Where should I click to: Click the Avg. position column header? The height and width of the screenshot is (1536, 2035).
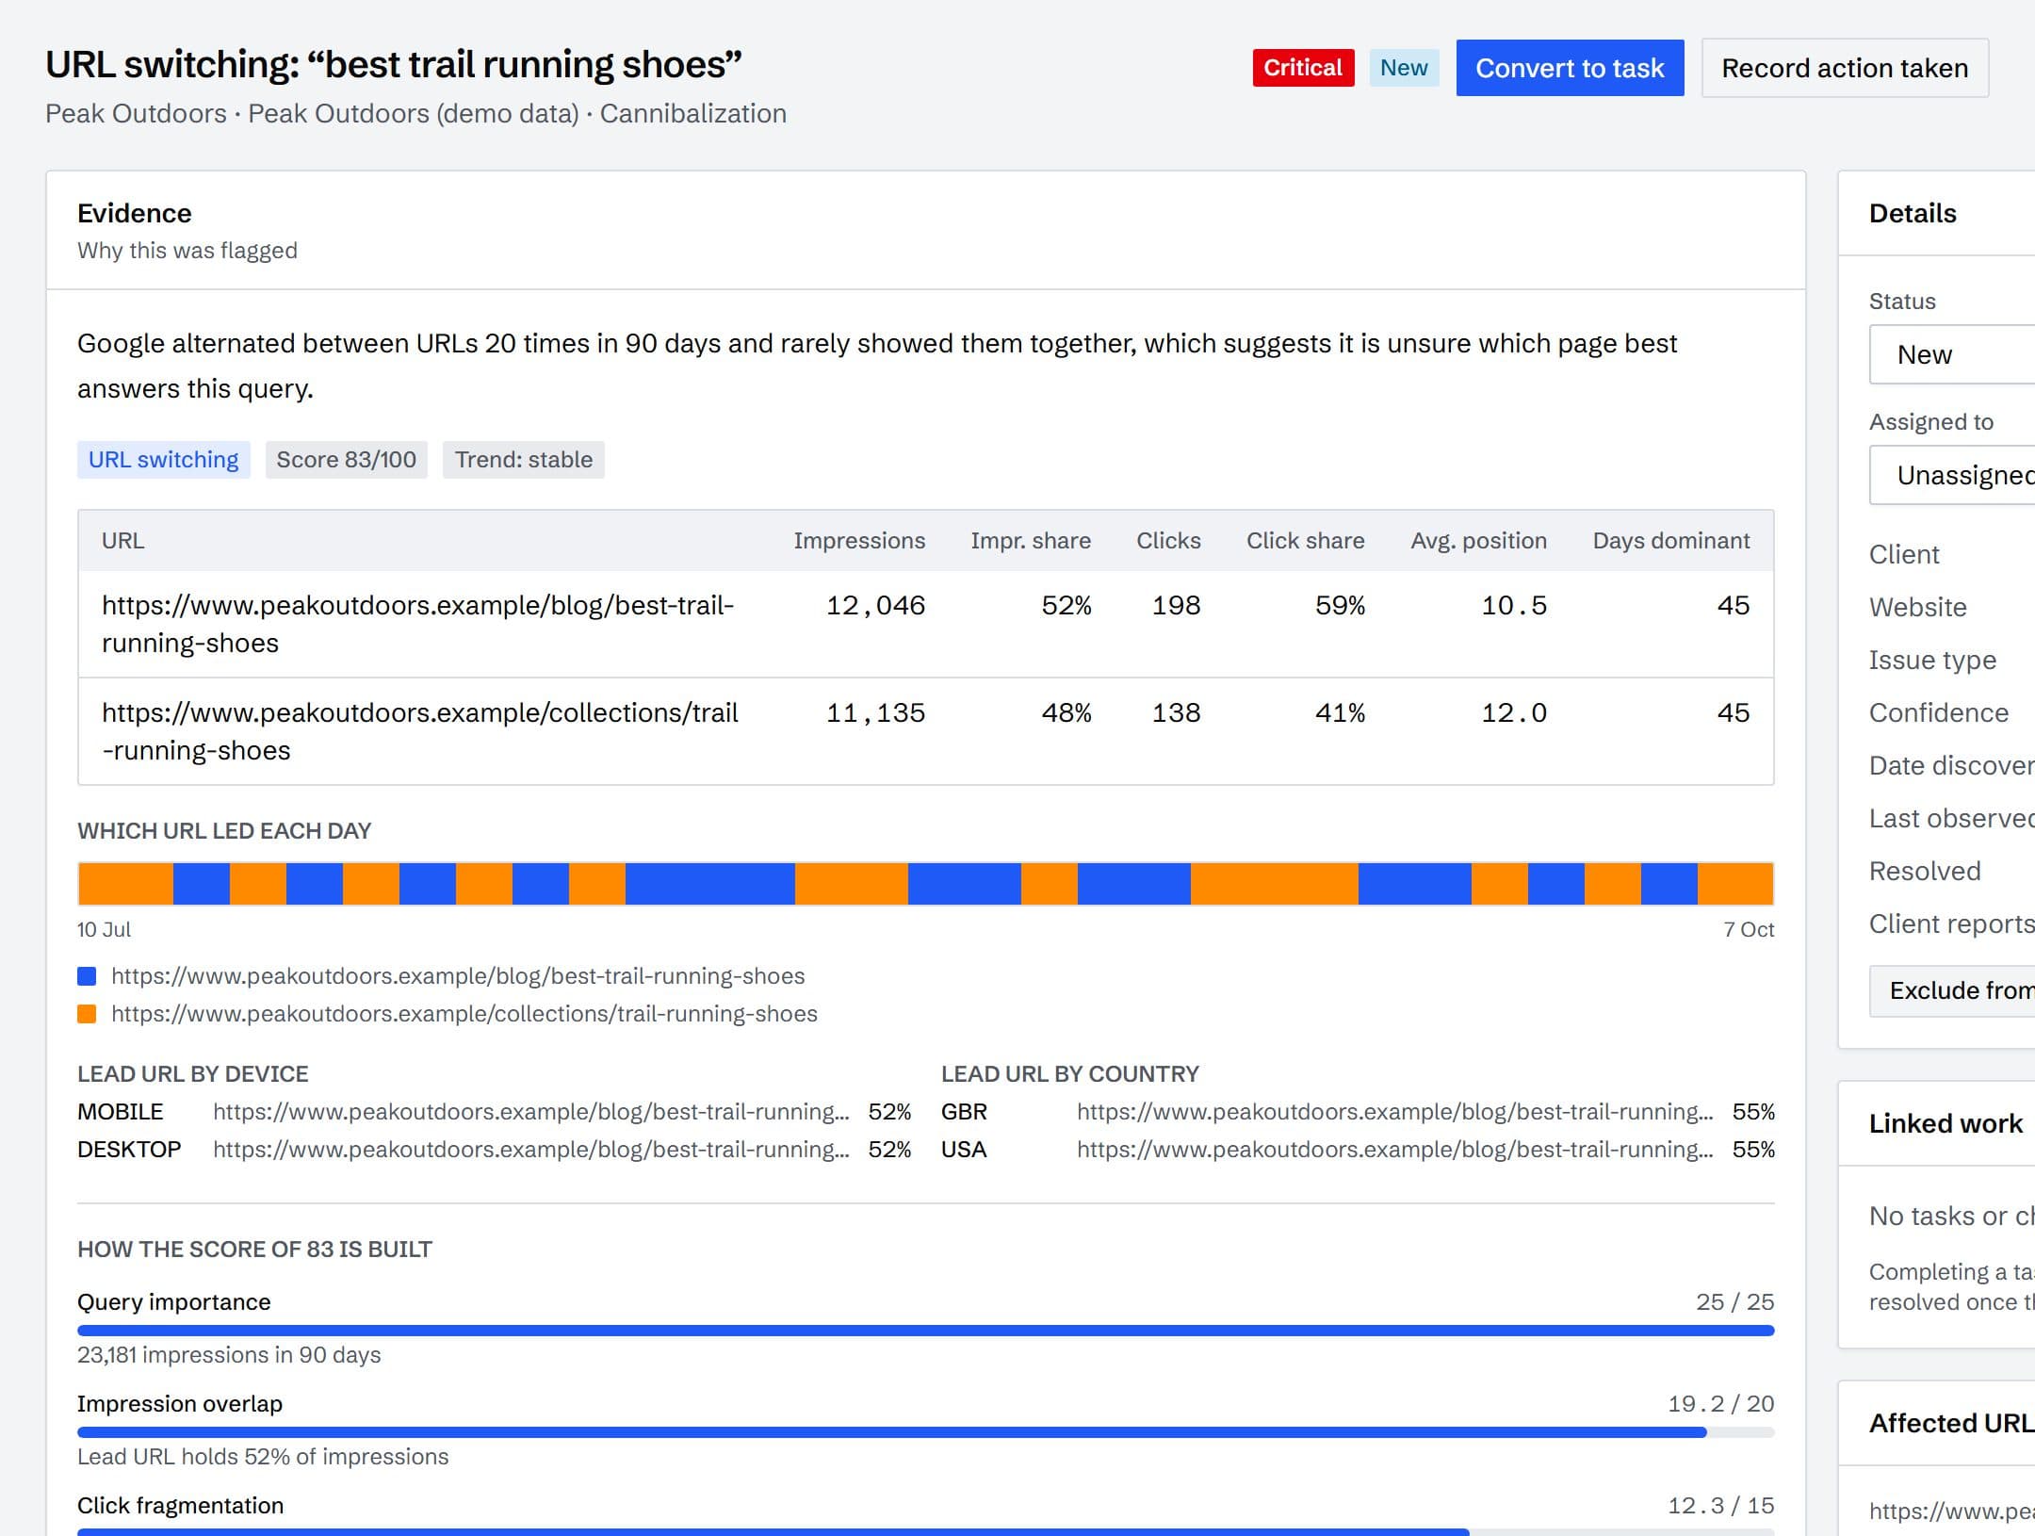coord(1478,541)
